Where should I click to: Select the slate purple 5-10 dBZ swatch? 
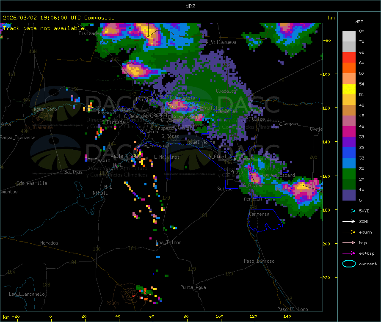(x=349, y=195)
